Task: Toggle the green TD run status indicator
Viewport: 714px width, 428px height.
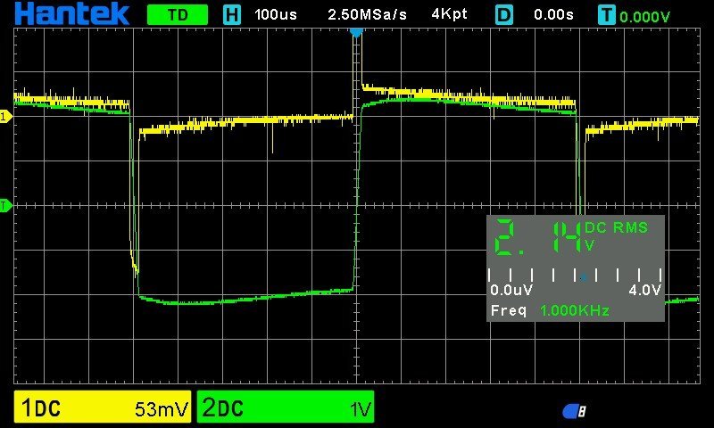Action: pos(177,15)
